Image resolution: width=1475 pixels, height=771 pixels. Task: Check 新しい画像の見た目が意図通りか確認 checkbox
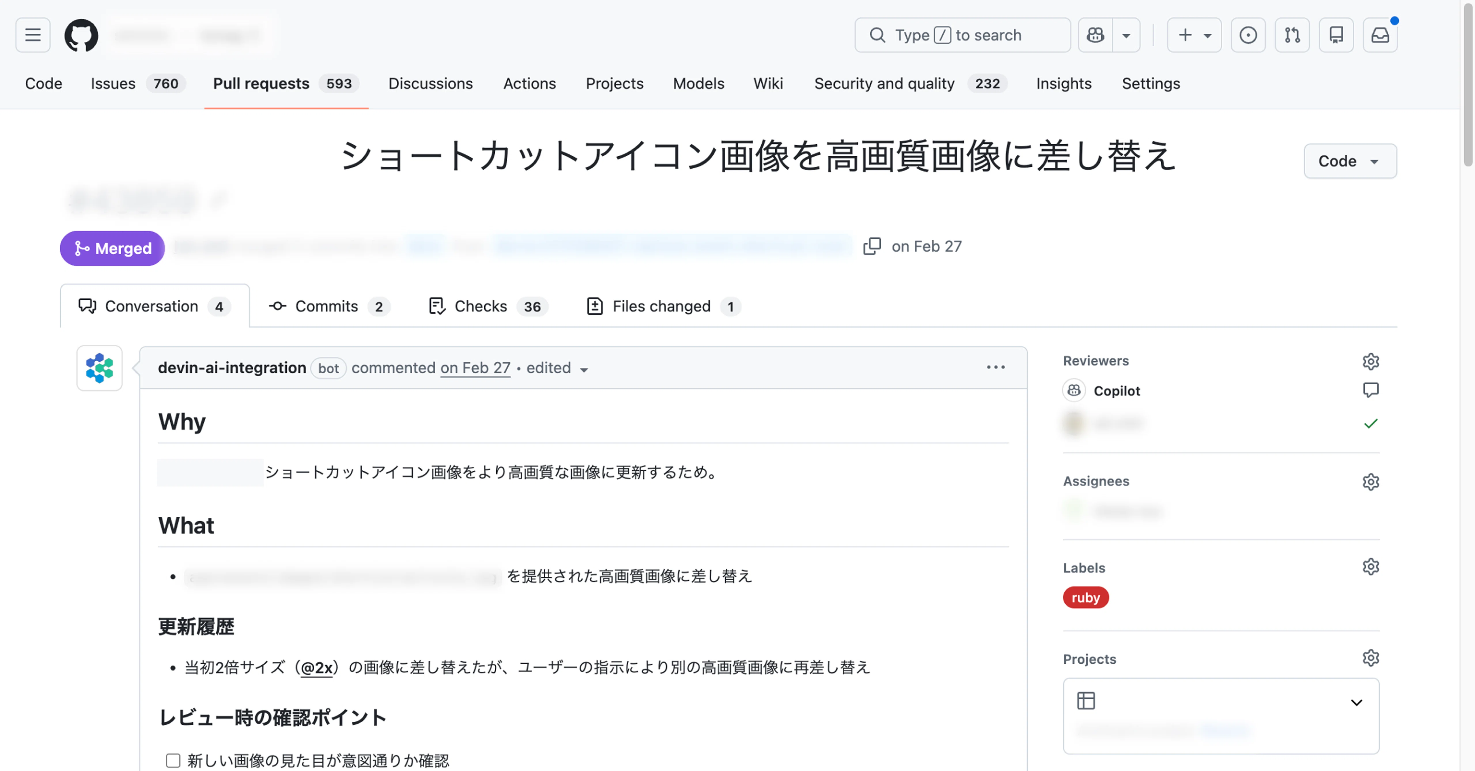[x=173, y=760]
